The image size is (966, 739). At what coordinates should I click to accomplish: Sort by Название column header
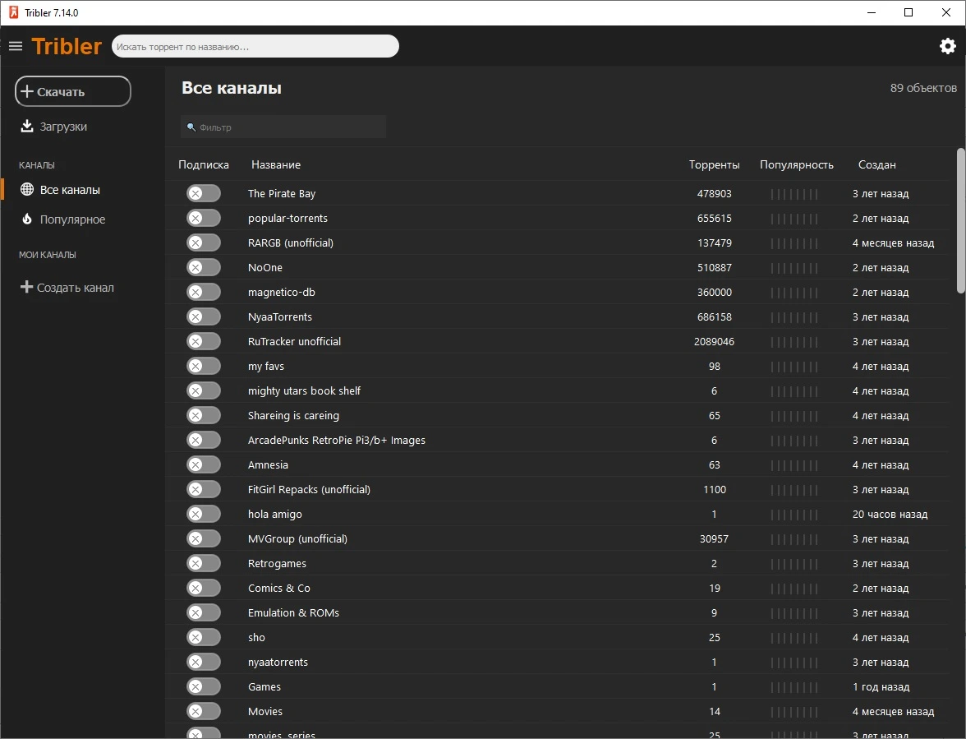276,164
